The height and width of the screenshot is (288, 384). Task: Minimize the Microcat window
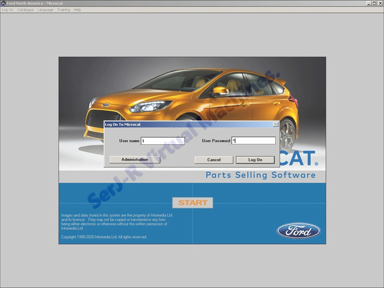[x=369, y=3]
